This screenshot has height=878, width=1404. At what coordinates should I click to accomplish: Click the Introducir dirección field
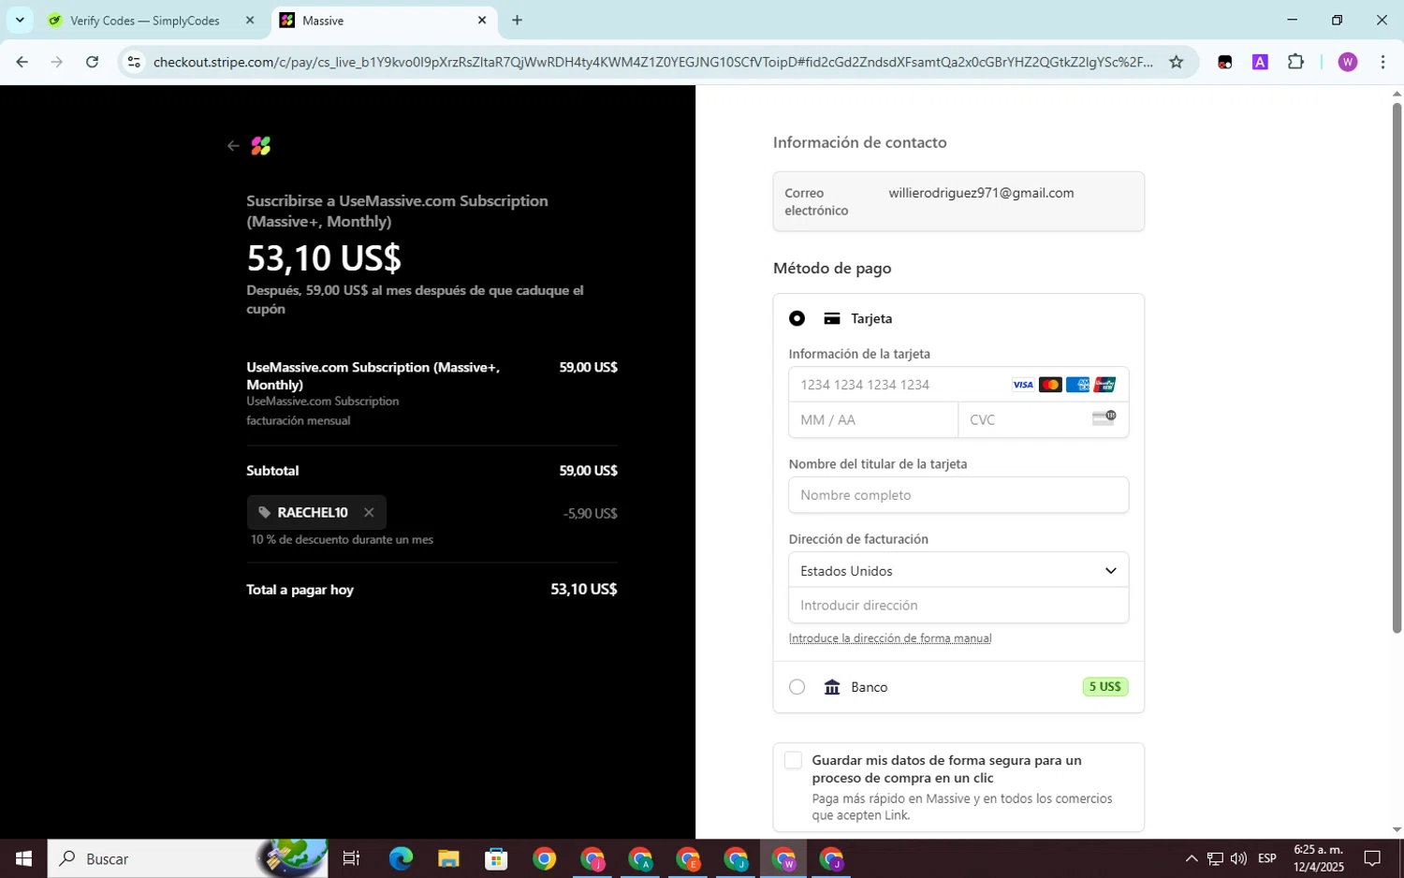958,606
